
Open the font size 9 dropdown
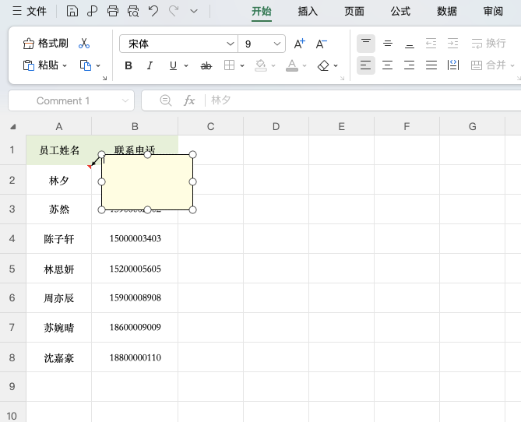[277, 44]
